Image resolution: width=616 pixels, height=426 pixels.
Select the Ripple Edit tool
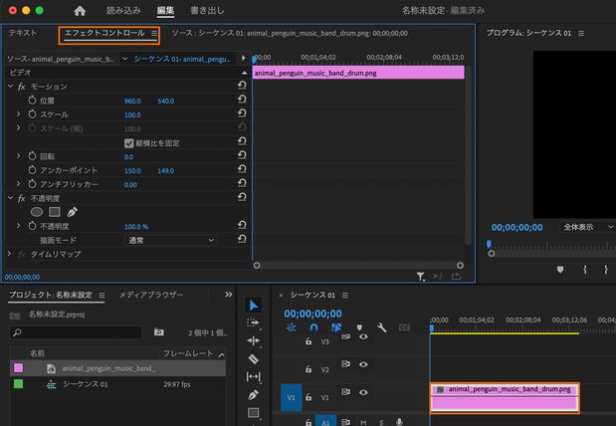click(x=253, y=341)
